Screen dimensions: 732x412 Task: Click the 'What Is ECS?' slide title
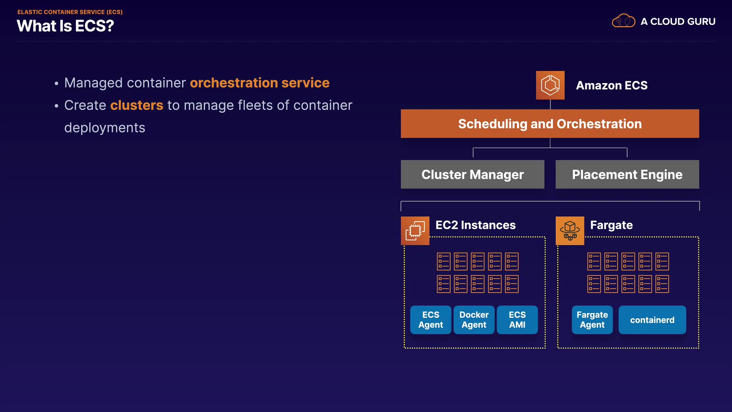coord(65,26)
